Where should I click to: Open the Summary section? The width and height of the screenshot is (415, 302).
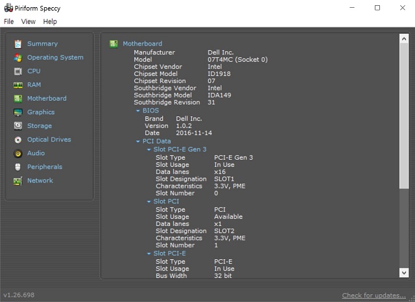(x=42, y=44)
